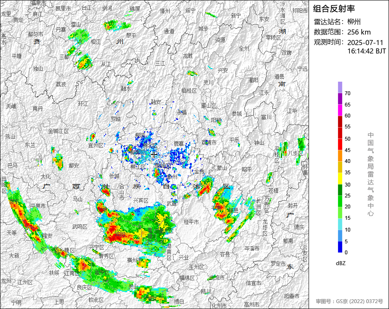Click the 蒙山 map label
The image size is (389, 309).
(x=222, y=168)
